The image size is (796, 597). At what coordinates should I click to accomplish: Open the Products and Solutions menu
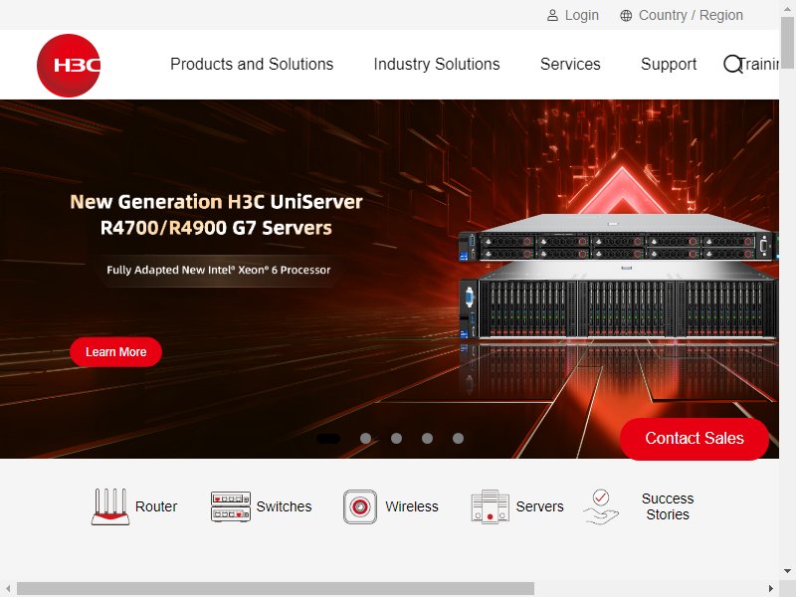[252, 65]
